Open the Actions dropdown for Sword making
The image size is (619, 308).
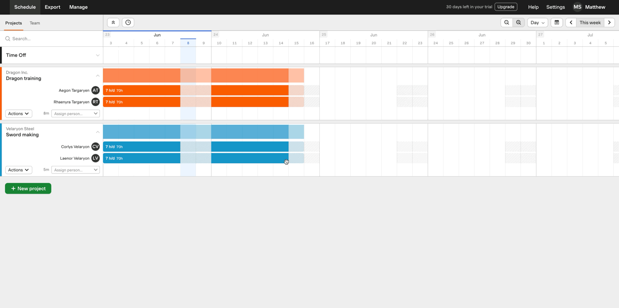[19, 170]
